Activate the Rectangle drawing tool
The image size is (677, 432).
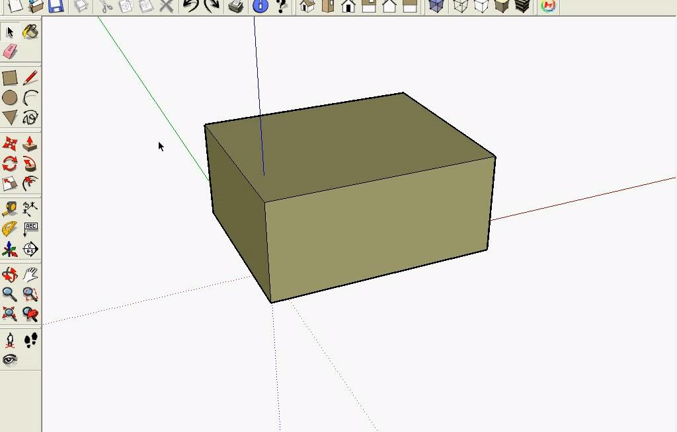coord(10,78)
